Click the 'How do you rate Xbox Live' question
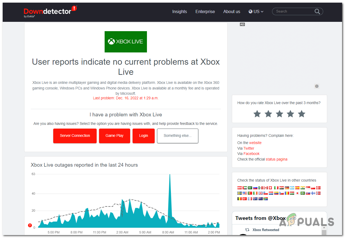 tap(279, 103)
